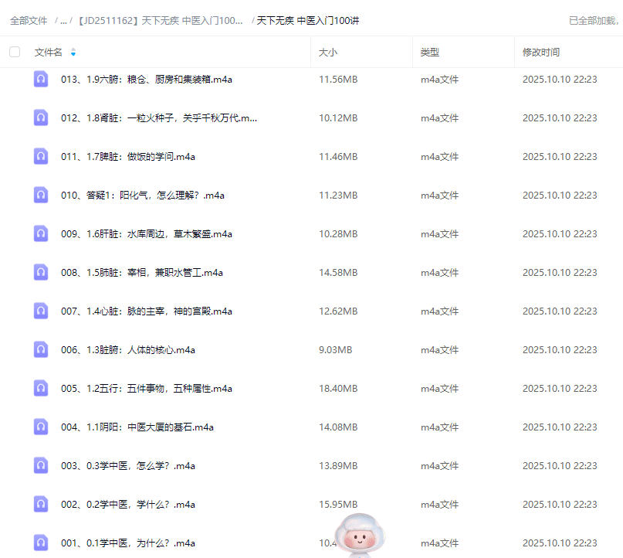The width and height of the screenshot is (623, 558).
Task: Click the audio icon for file 007 心脏
Action: click(41, 311)
